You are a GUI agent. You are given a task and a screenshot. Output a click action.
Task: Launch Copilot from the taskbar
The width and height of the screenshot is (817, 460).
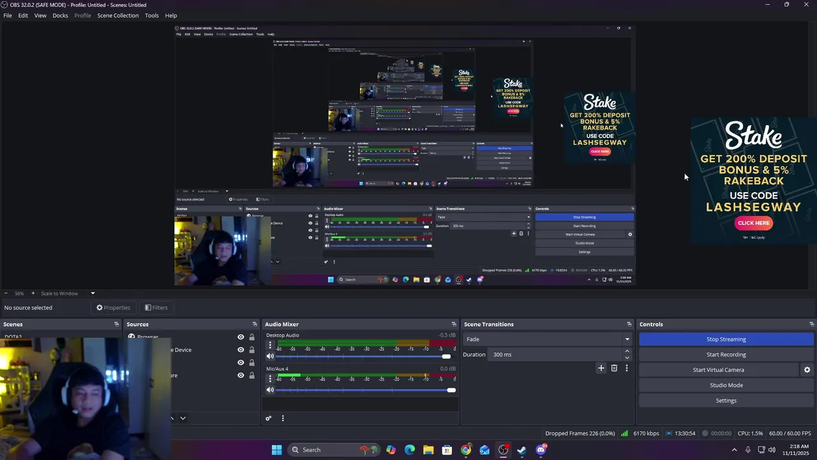tap(391, 450)
